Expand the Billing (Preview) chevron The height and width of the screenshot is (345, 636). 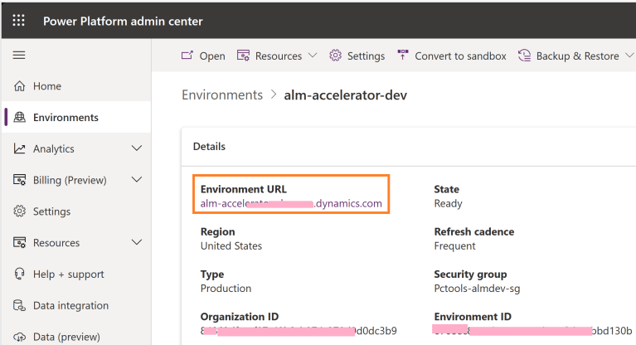coord(137,180)
